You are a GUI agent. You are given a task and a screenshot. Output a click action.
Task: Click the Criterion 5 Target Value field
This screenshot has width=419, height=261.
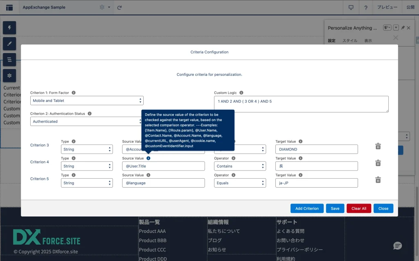tap(316, 183)
